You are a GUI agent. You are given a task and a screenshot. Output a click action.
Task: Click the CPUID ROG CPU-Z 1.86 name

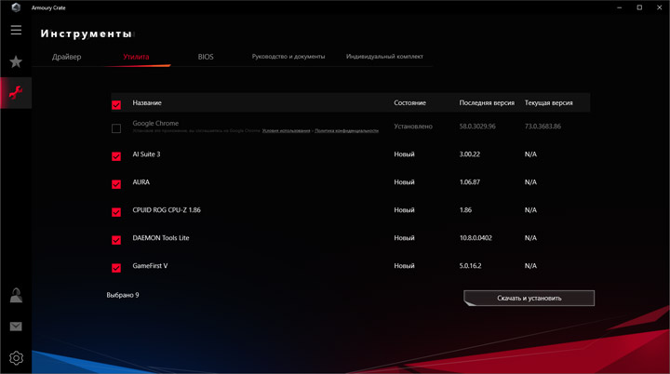[167, 210]
